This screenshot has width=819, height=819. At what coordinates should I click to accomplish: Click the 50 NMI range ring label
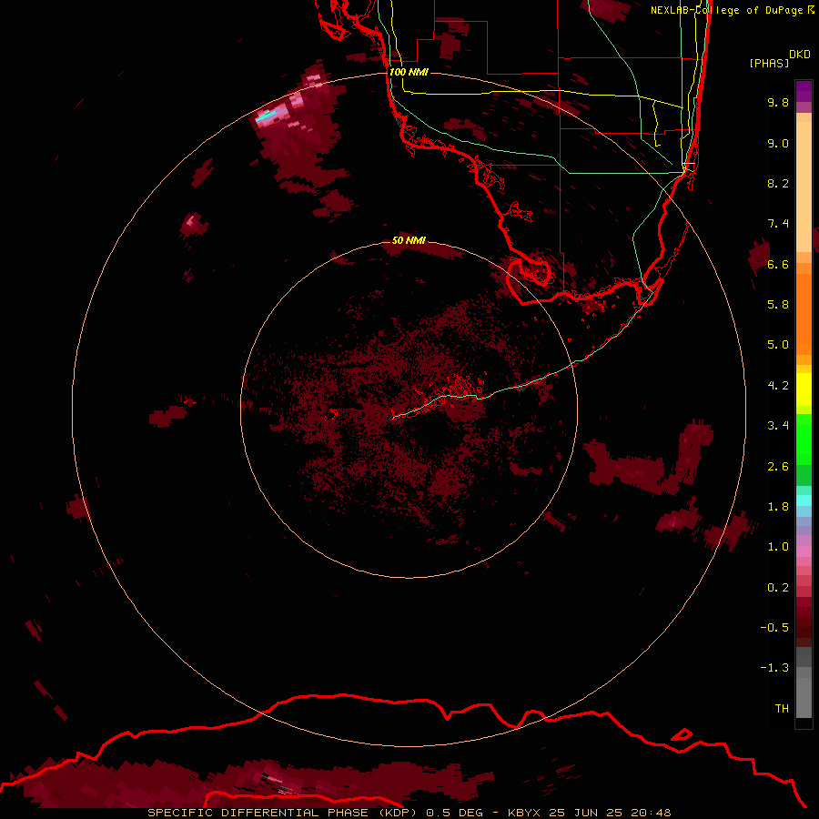[409, 240]
